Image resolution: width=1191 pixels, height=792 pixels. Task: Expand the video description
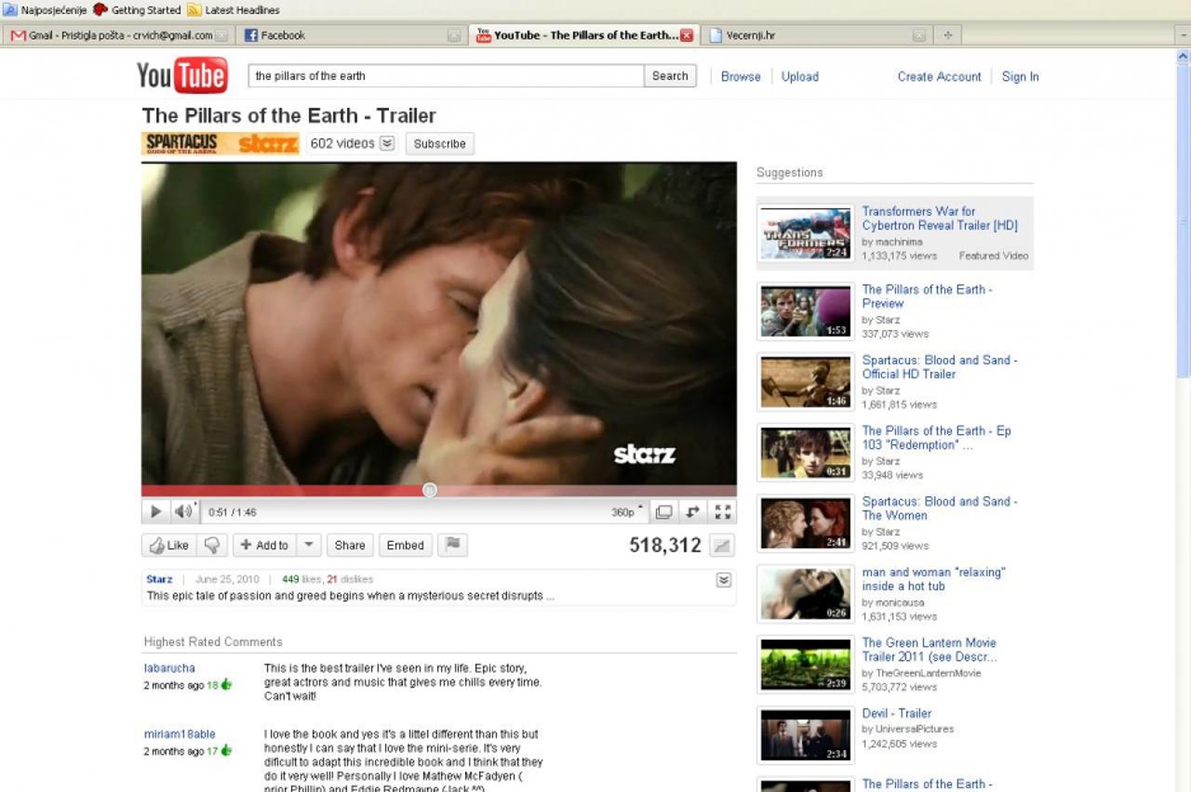click(723, 580)
